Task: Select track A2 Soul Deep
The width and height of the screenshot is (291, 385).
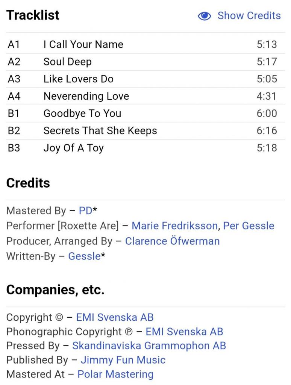Action: [145, 62]
